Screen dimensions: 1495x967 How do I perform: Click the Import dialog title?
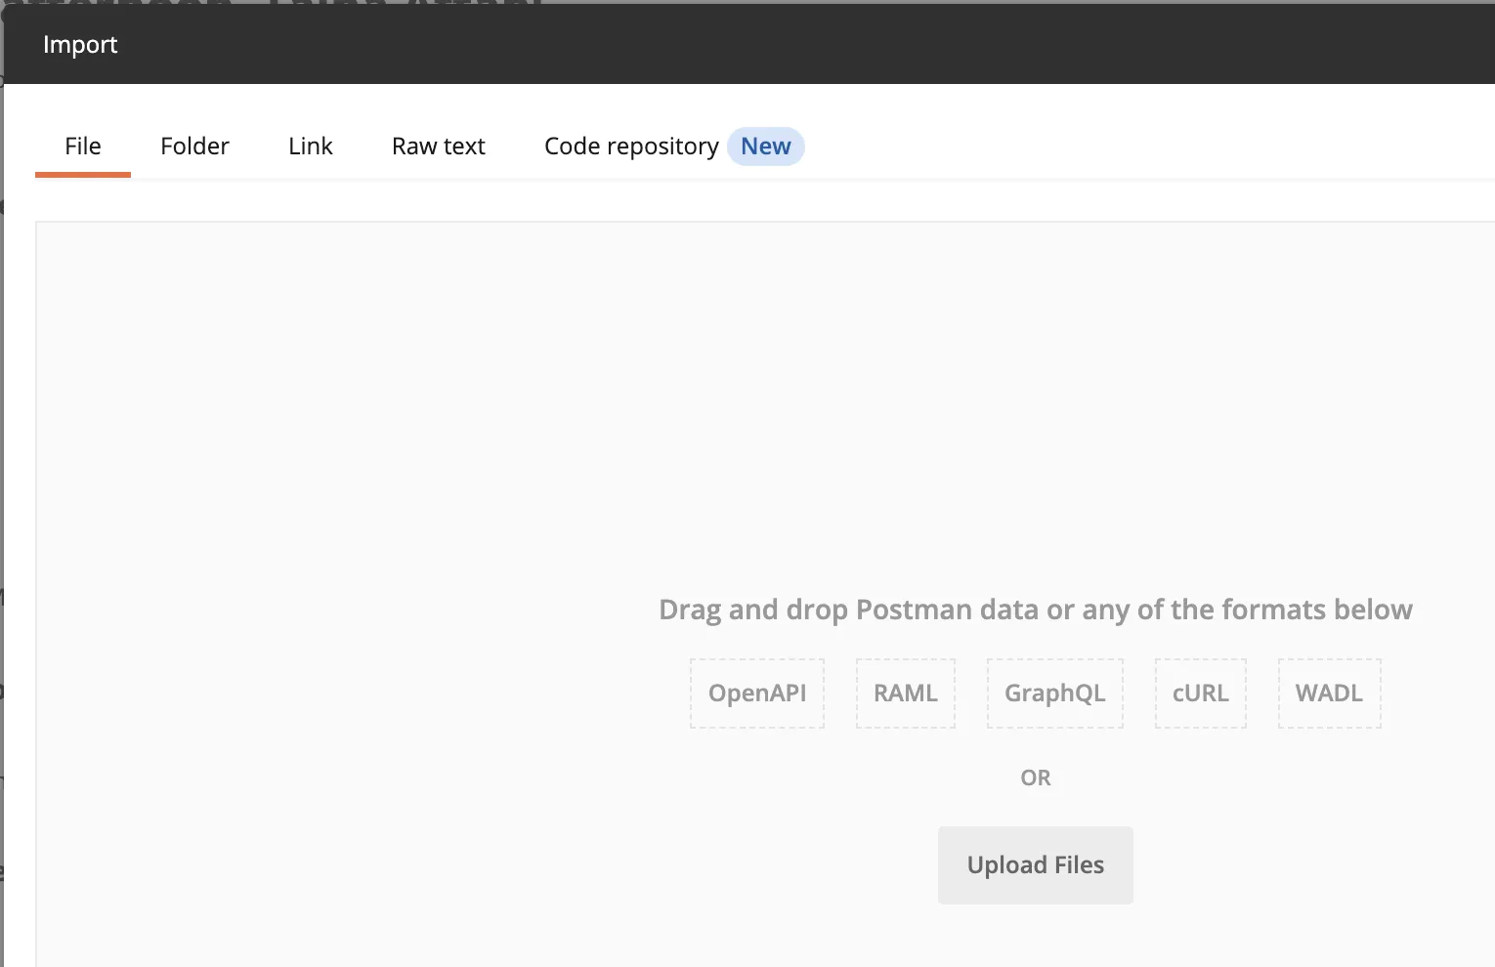click(80, 45)
